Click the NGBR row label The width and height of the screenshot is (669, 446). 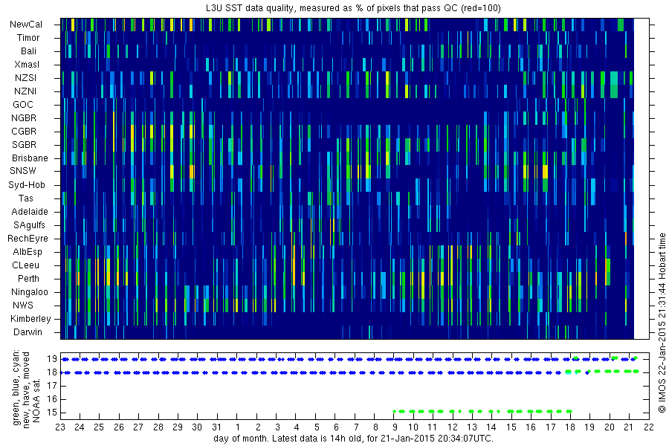click(x=24, y=117)
